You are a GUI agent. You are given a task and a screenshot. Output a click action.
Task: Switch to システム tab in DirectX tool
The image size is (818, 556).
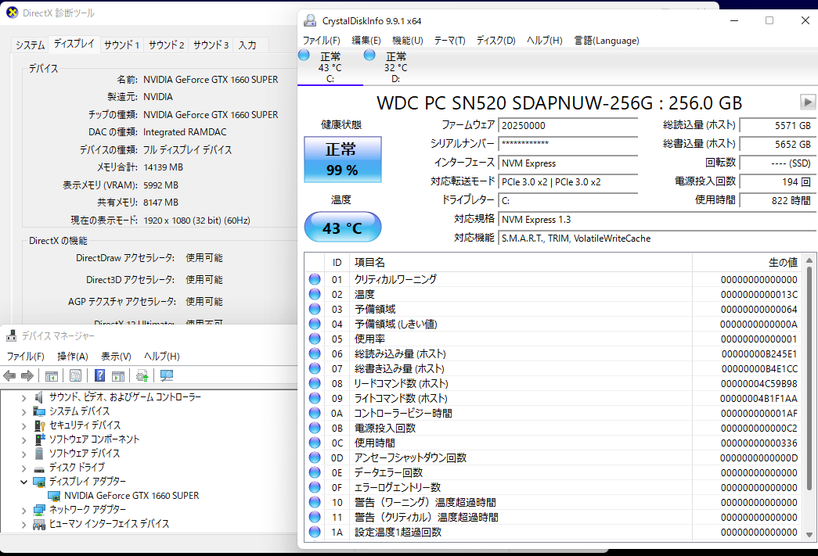click(31, 45)
